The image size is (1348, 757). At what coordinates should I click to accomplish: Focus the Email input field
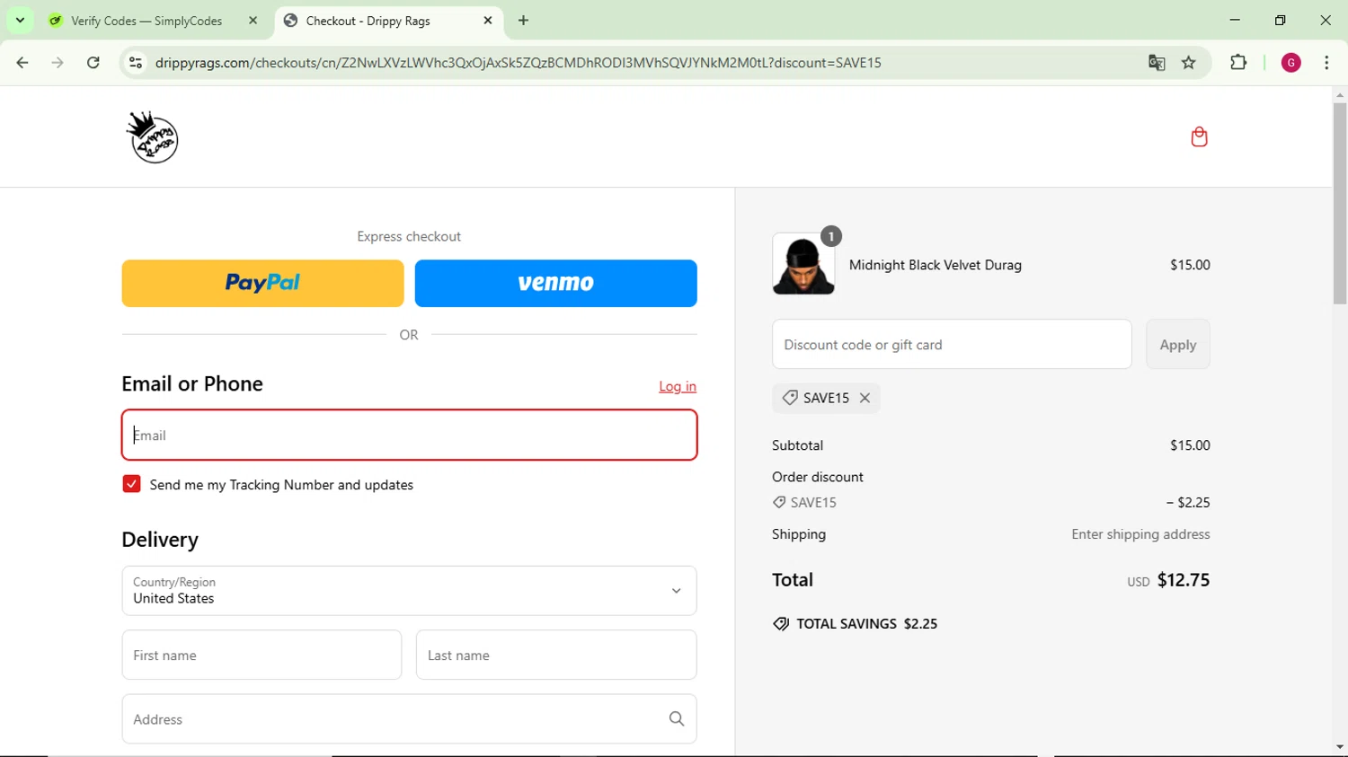[410, 436]
